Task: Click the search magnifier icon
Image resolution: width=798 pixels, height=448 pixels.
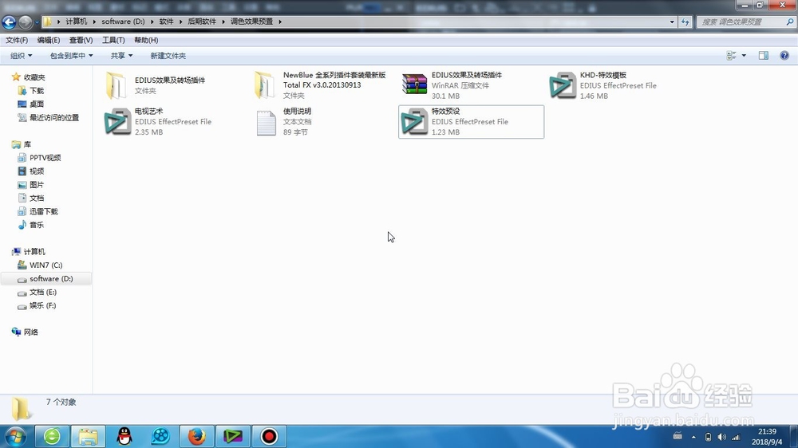Action: pos(789,22)
